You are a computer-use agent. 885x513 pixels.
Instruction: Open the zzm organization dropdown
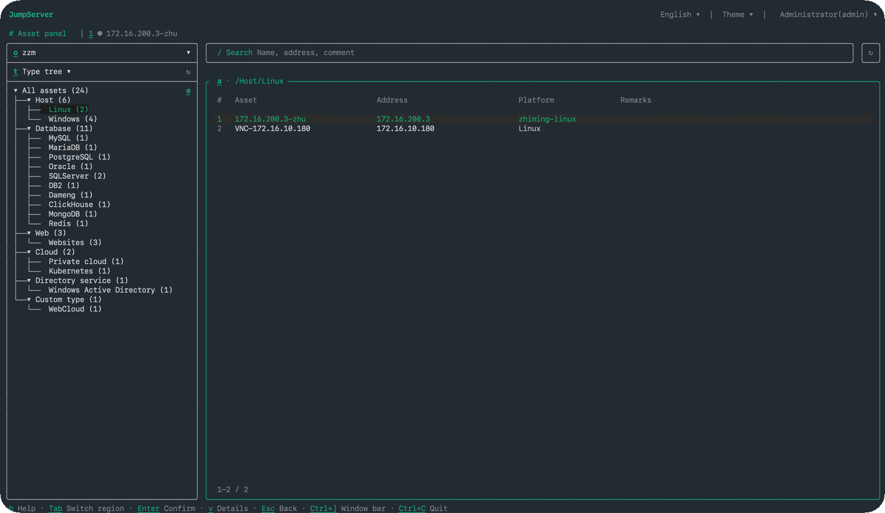pyautogui.click(x=102, y=53)
